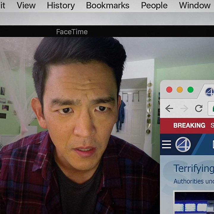
Task: Open the View menu
Action: click(x=26, y=5)
